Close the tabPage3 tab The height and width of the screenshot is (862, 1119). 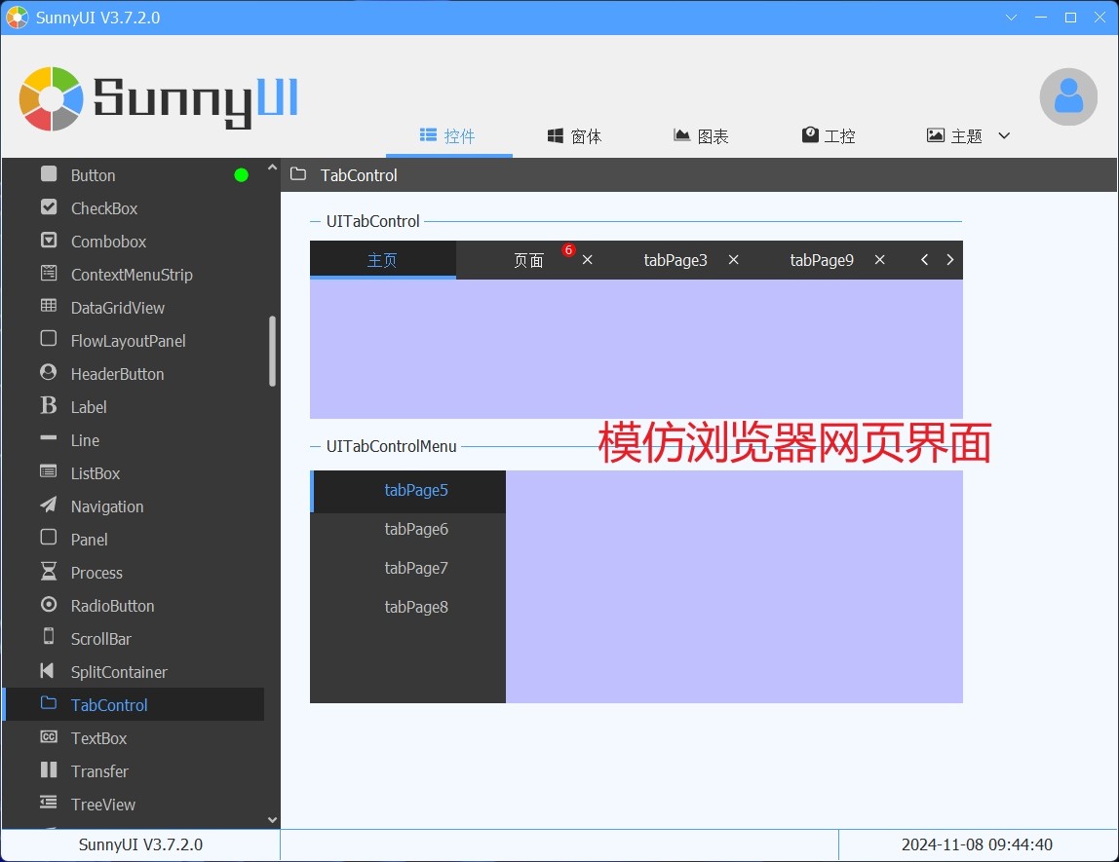[x=734, y=260]
